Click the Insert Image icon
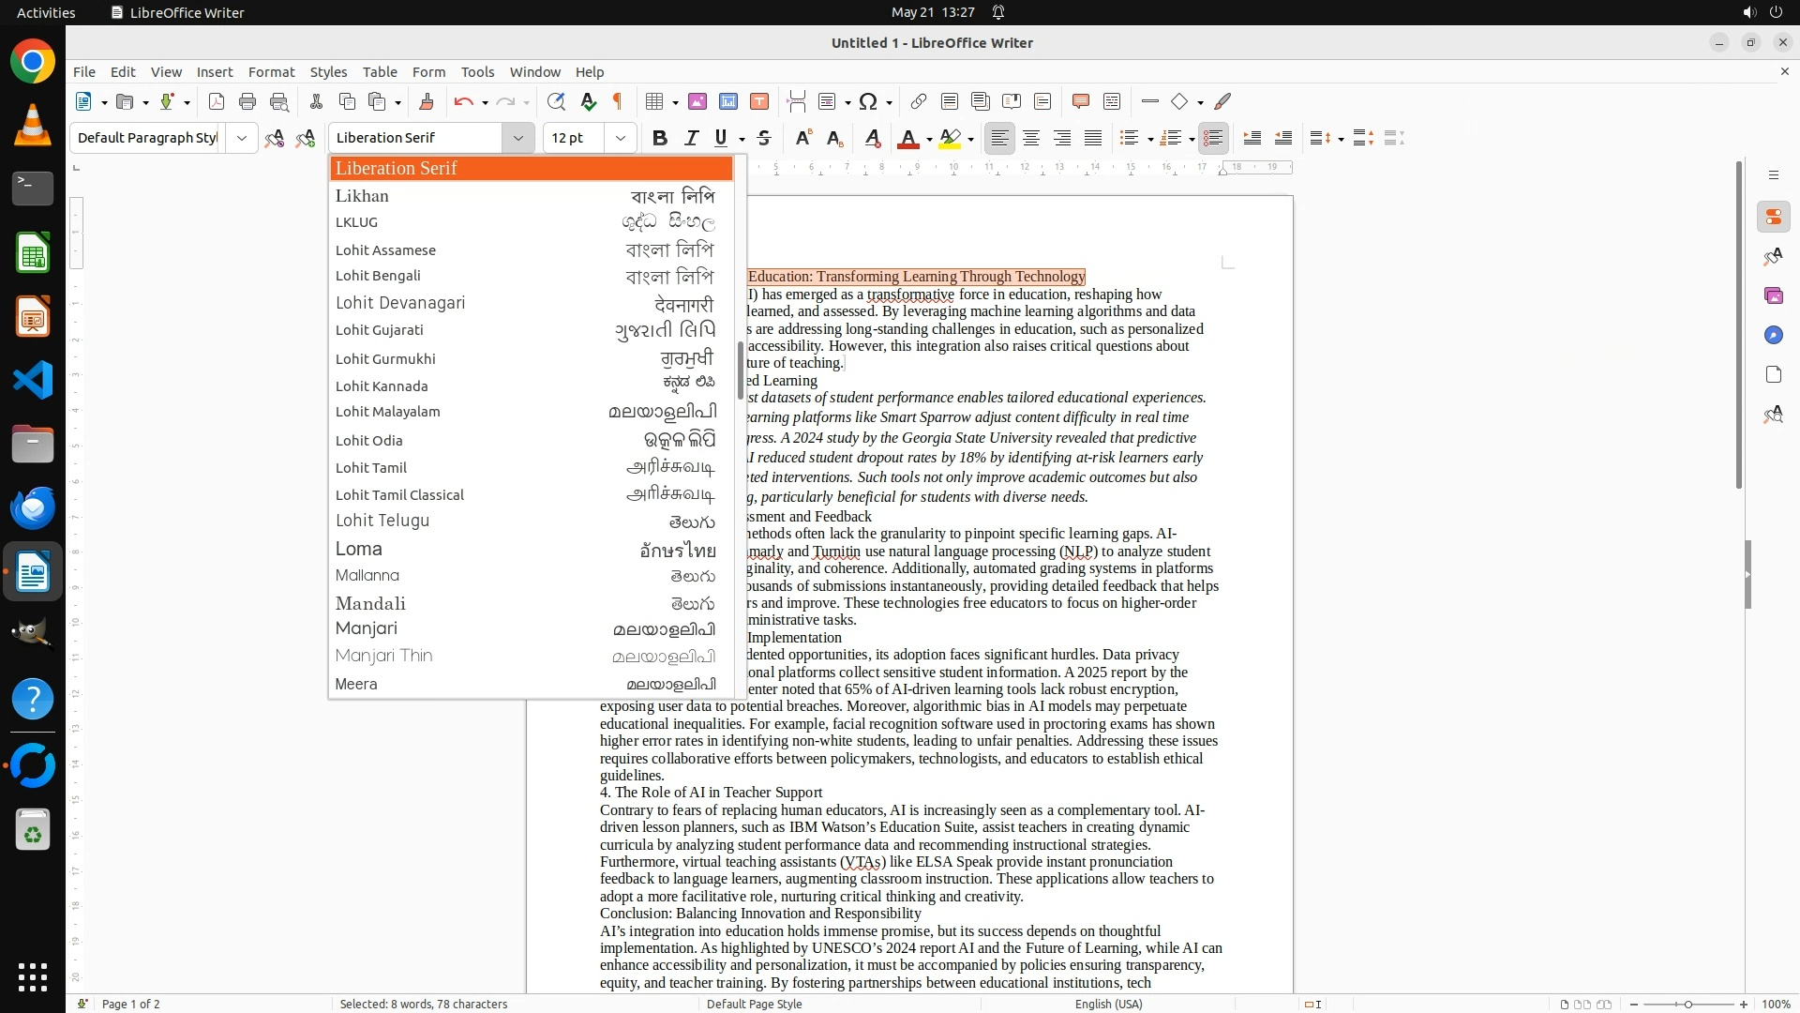 (697, 101)
